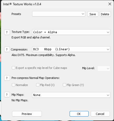Open help for Texture Type
This screenshot has height=121, width=114.
click(x=7, y=32)
